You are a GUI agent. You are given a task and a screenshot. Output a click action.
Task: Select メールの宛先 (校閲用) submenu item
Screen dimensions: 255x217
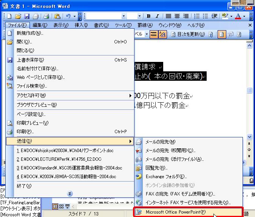pos(189,151)
